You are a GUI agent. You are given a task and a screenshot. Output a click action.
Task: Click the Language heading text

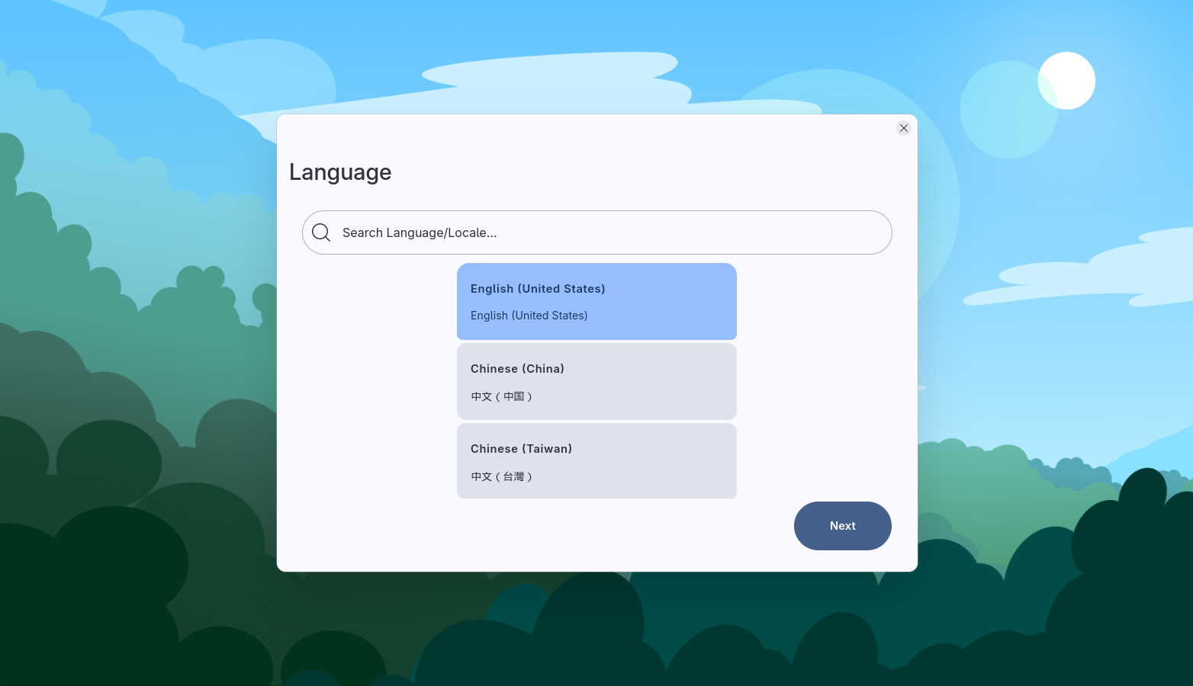pos(340,172)
